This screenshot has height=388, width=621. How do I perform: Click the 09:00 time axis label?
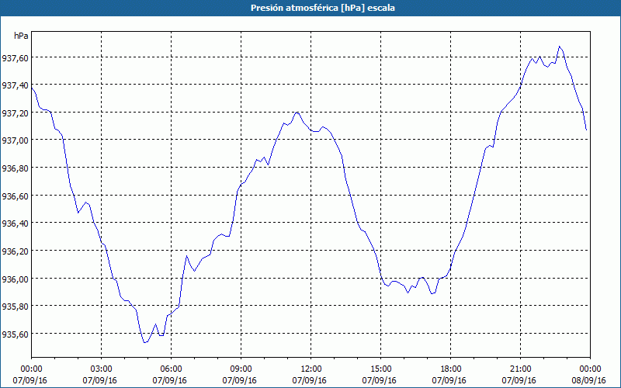(241, 369)
